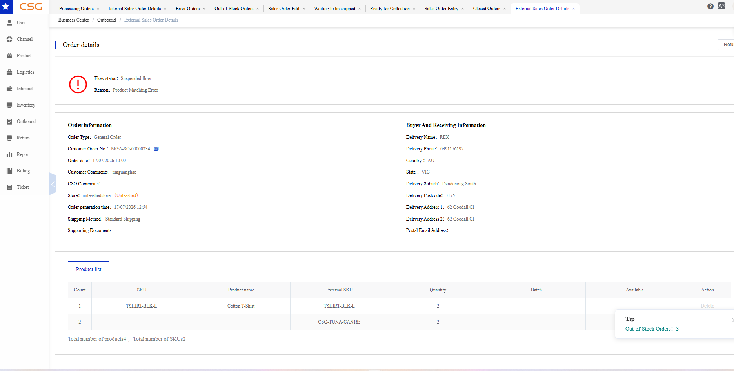Click the Unleashed store label
734x371 pixels.
coord(126,195)
